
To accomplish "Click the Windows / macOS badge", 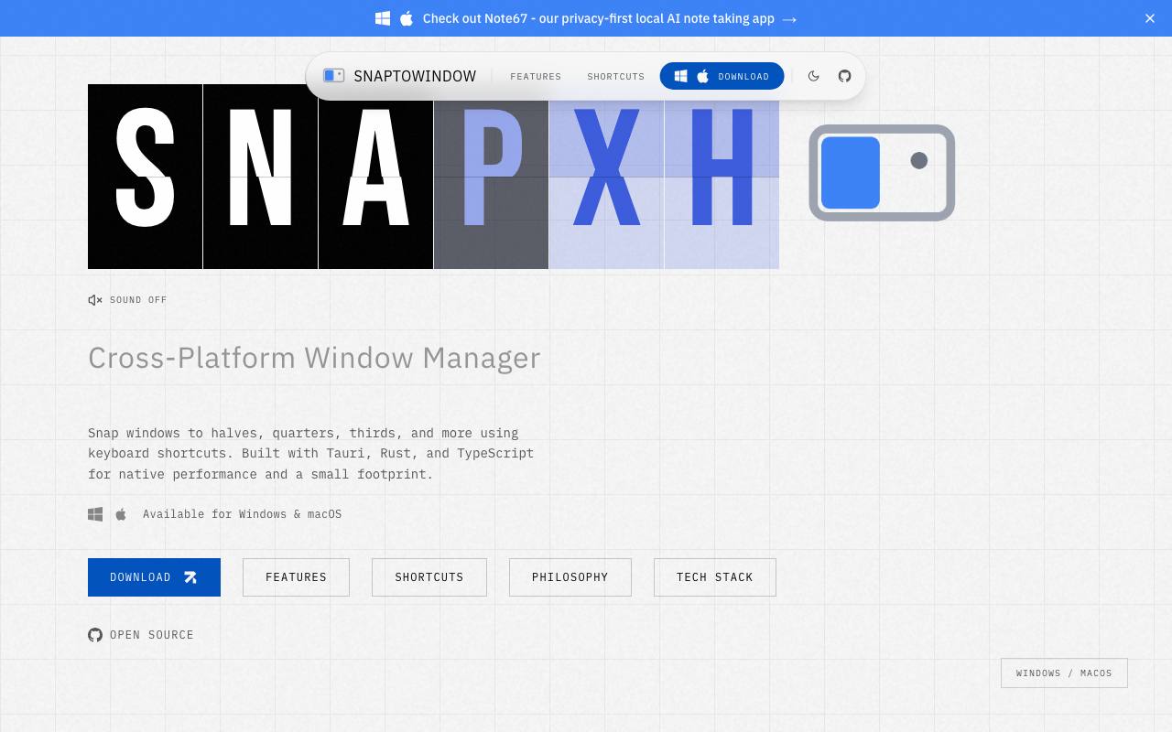I will (1064, 673).
